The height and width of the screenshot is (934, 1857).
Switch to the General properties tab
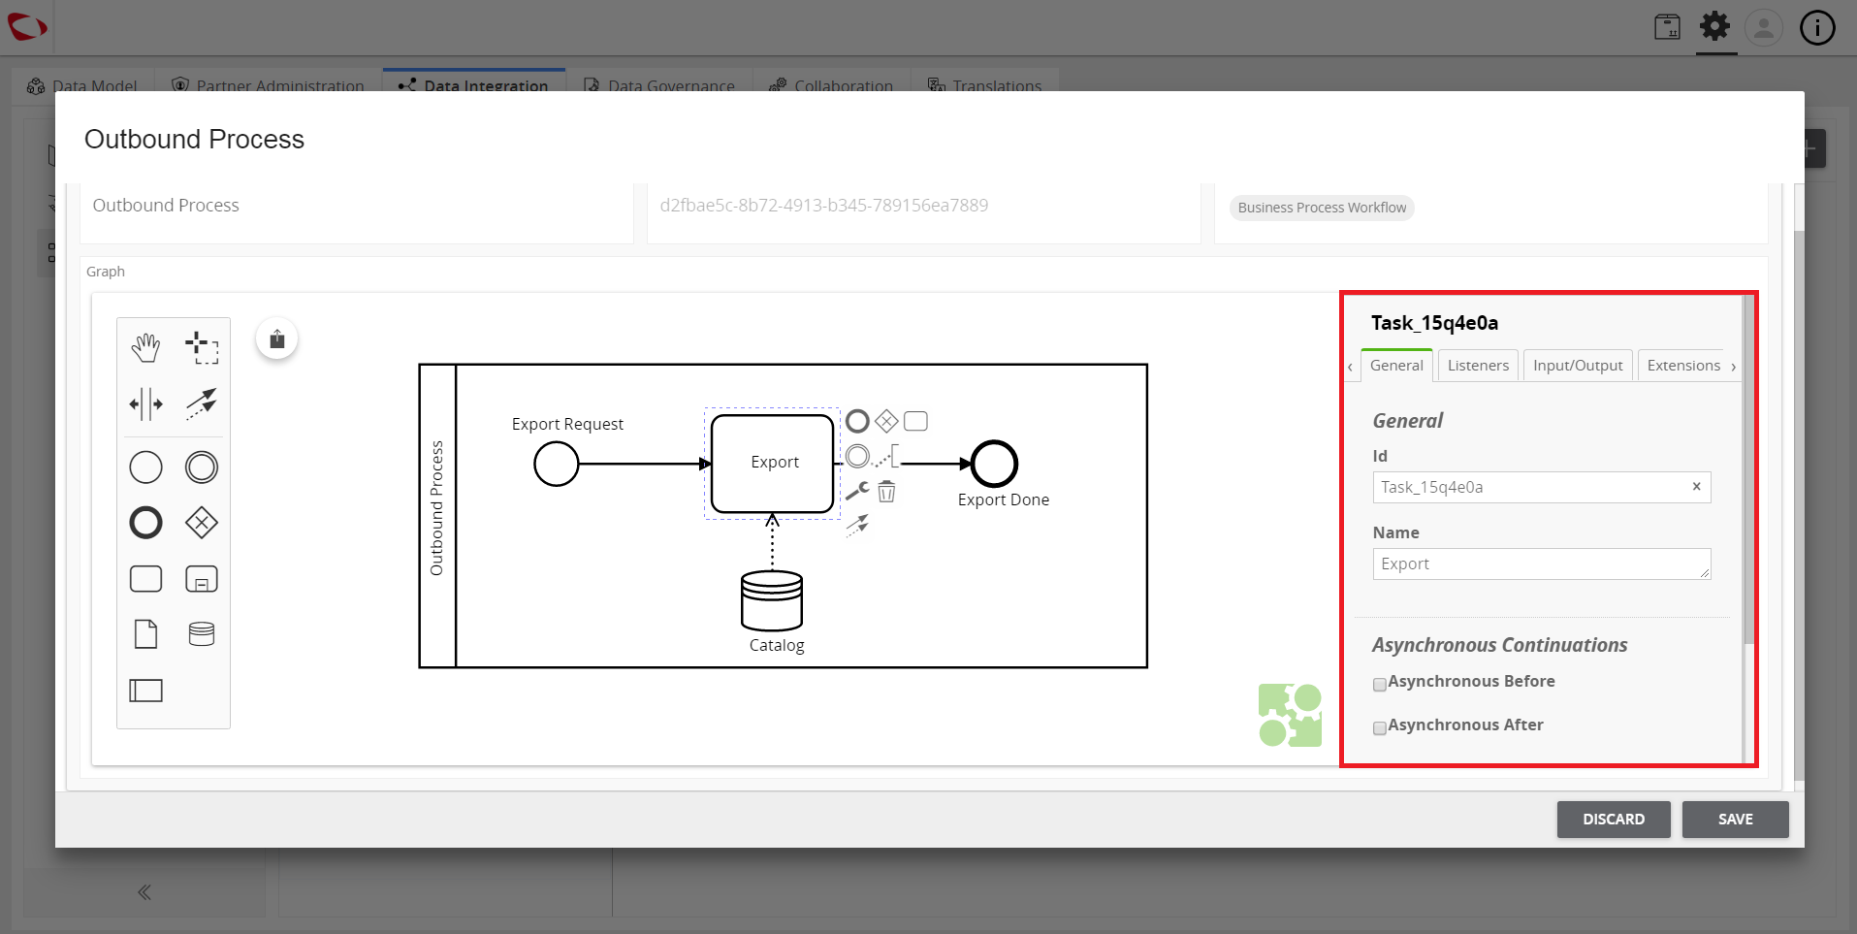(x=1396, y=365)
